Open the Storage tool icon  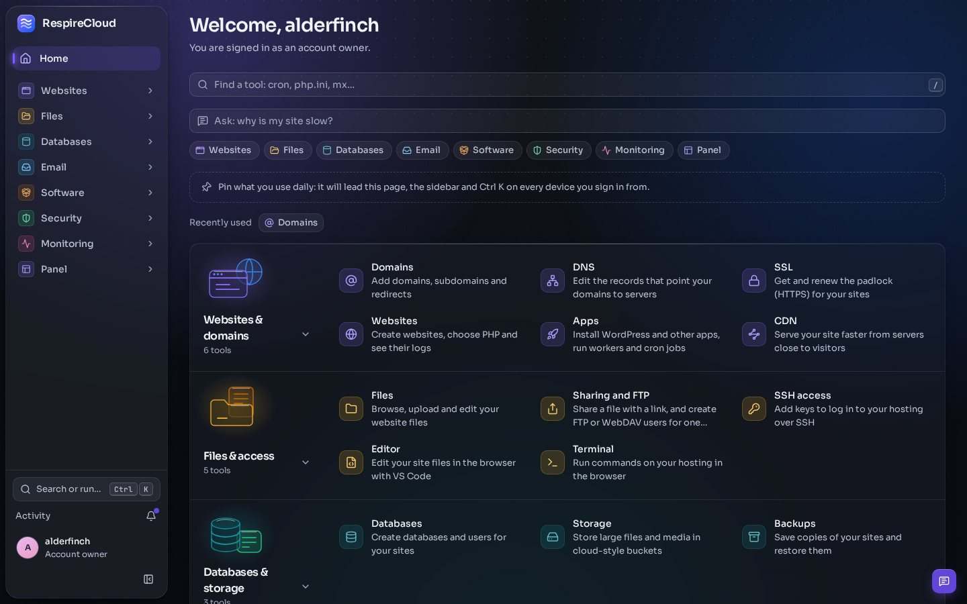pos(553,537)
